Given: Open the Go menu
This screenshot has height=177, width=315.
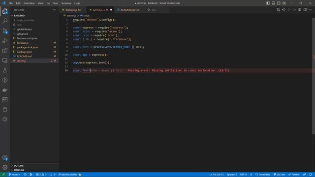Looking at the screenshot, I should [48, 3].
